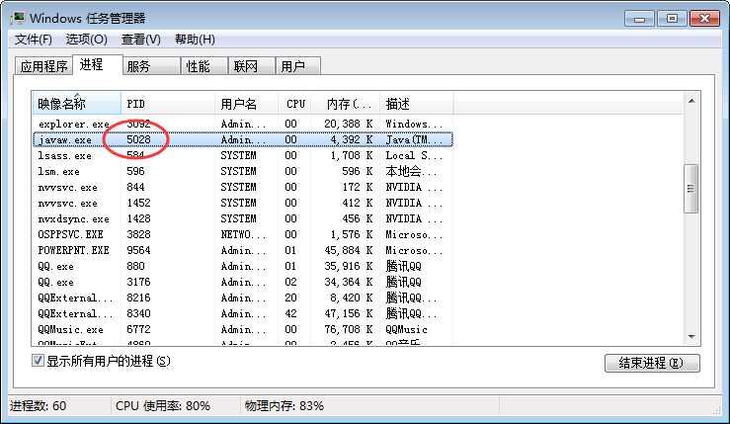Click status bar 进程数: 60
Image resolution: width=730 pixels, height=424 pixels.
[x=39, y=406]
